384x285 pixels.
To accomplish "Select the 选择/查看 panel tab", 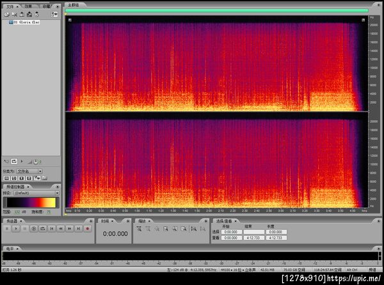I will click(225, 221).
